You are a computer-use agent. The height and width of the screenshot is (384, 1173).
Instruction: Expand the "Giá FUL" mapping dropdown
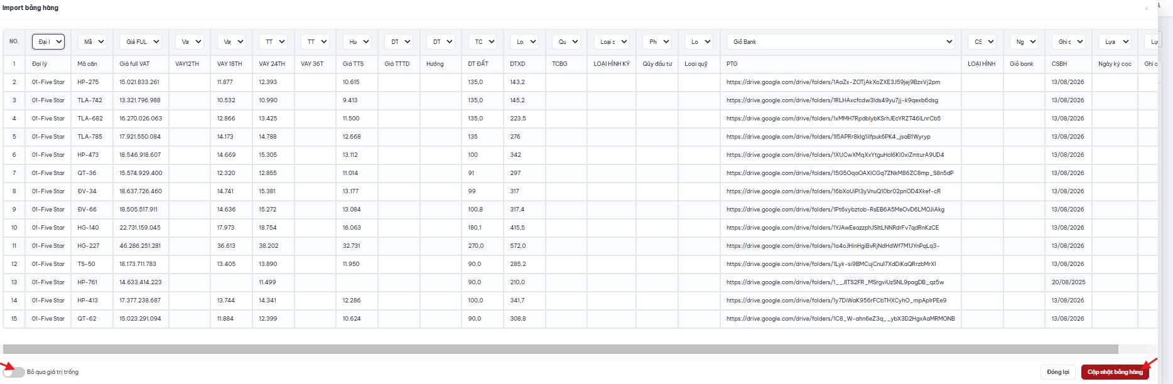(141, 41)
